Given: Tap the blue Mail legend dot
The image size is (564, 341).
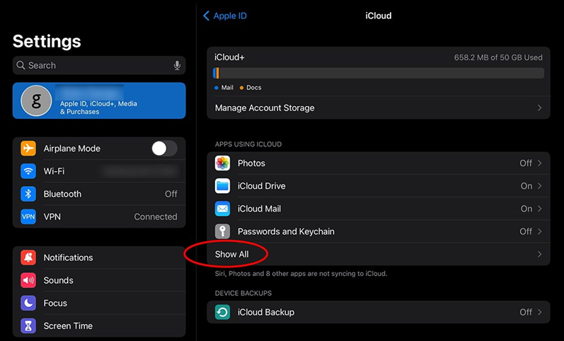Looking at the screenshot, I should pos(216,88).
